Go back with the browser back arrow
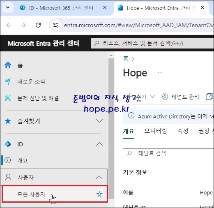This screenshot has height=208, width=214. 9,25
